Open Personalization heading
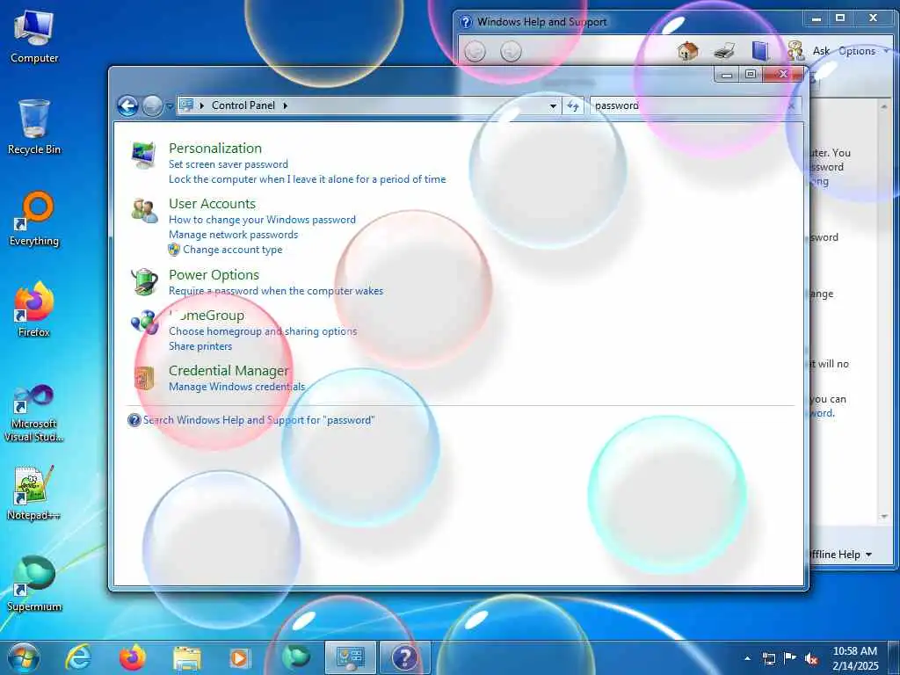Screen dimensions: 900x675 point(215,148)
